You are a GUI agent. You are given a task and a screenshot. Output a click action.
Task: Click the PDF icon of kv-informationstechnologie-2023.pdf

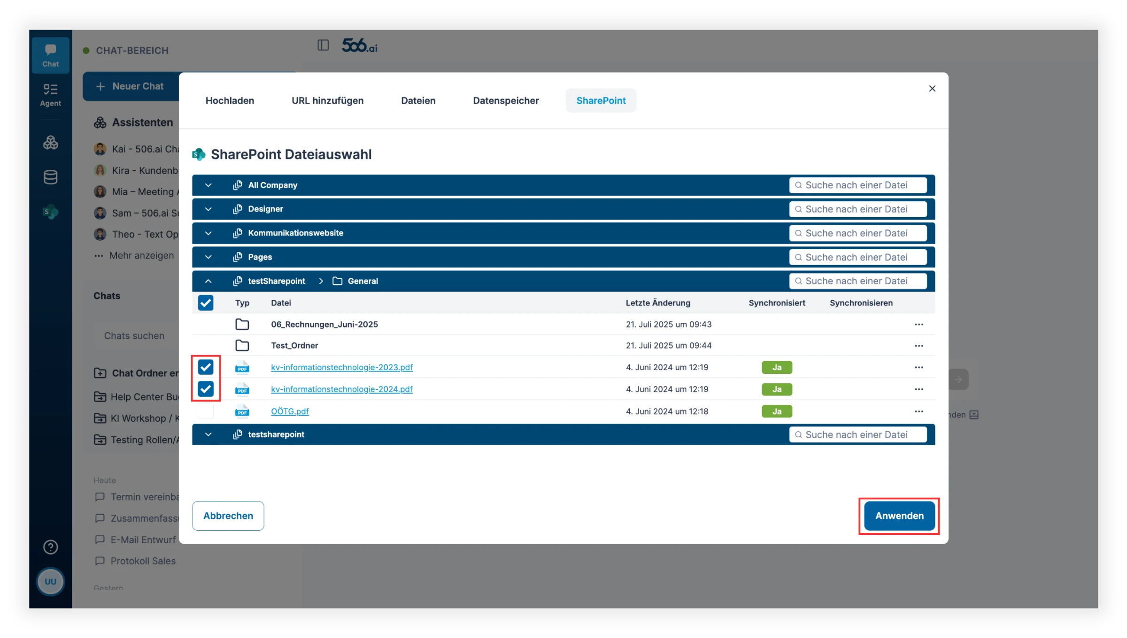point(242,367)
